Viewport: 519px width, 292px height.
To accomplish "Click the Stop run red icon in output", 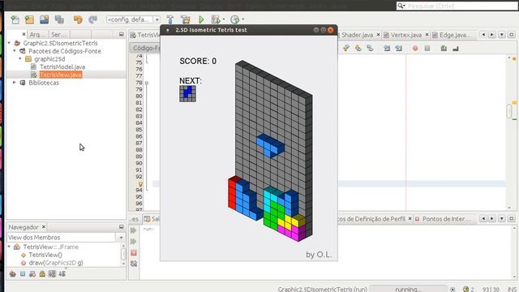I will pos(134,252).
